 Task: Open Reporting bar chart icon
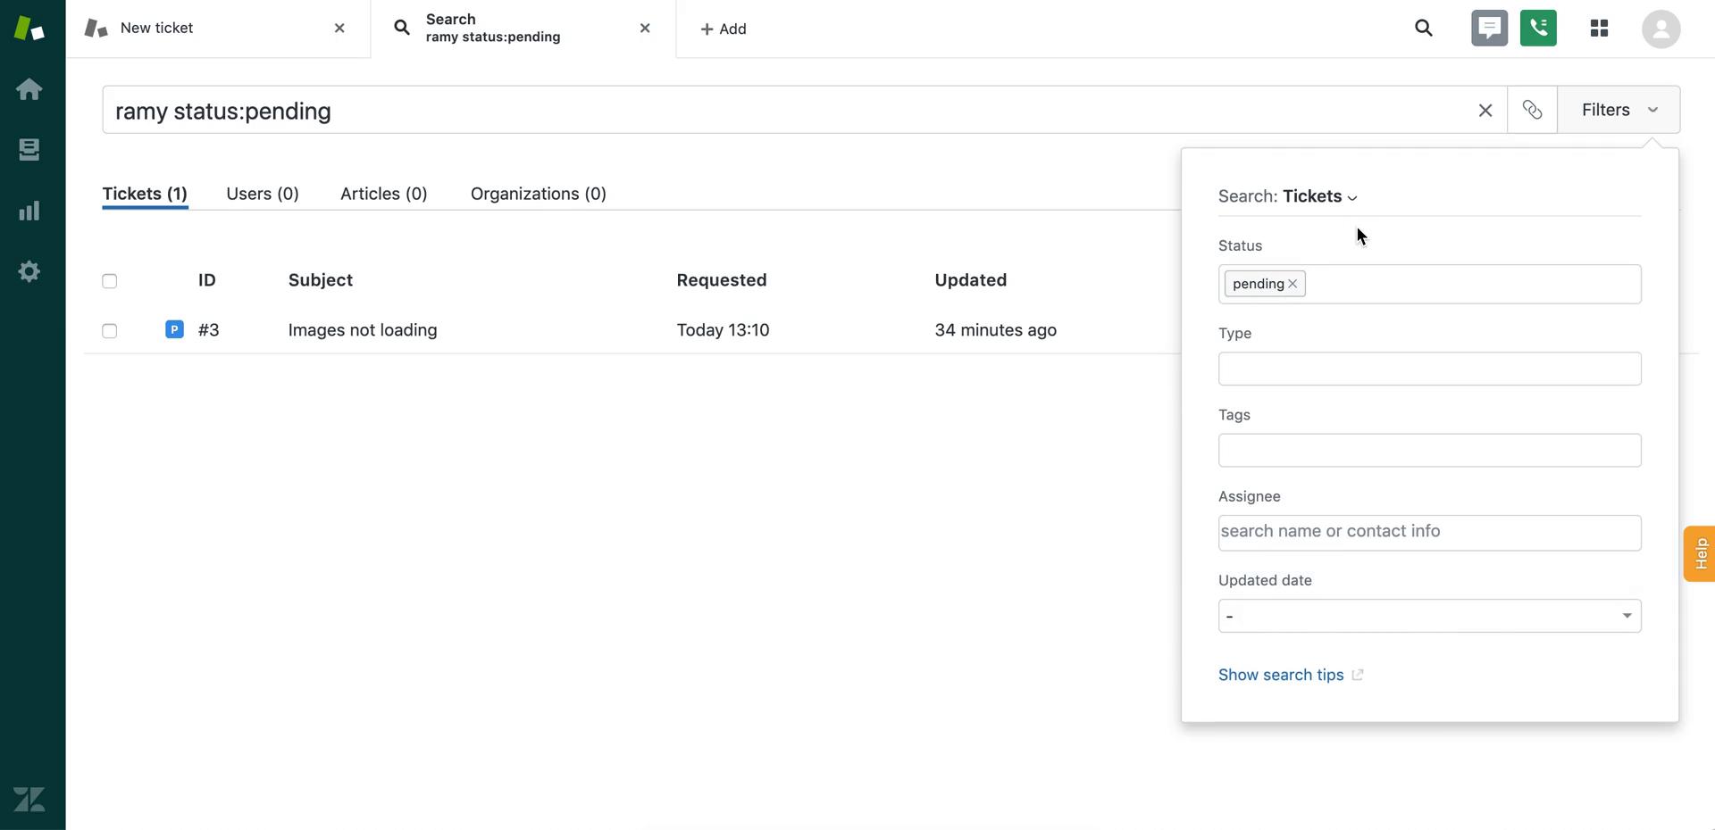29,211
